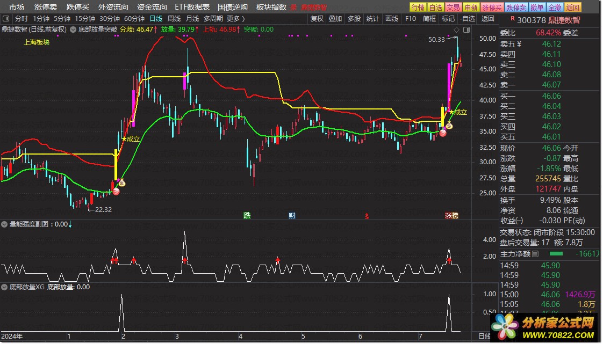Open the 国债逆购 menu
The width and height of the screenshot is (603, 344).
coord(233,7)
